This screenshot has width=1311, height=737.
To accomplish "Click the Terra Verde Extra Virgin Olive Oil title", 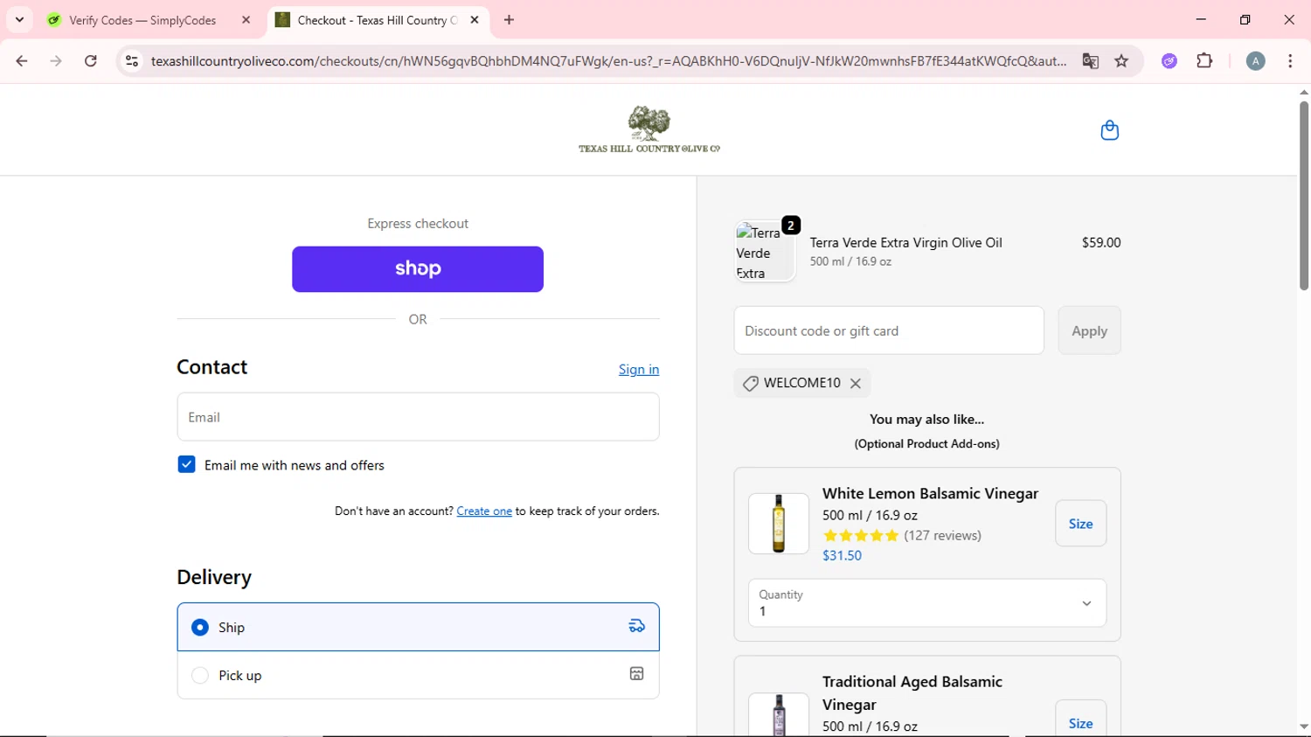I will click(x=905, y=242).
